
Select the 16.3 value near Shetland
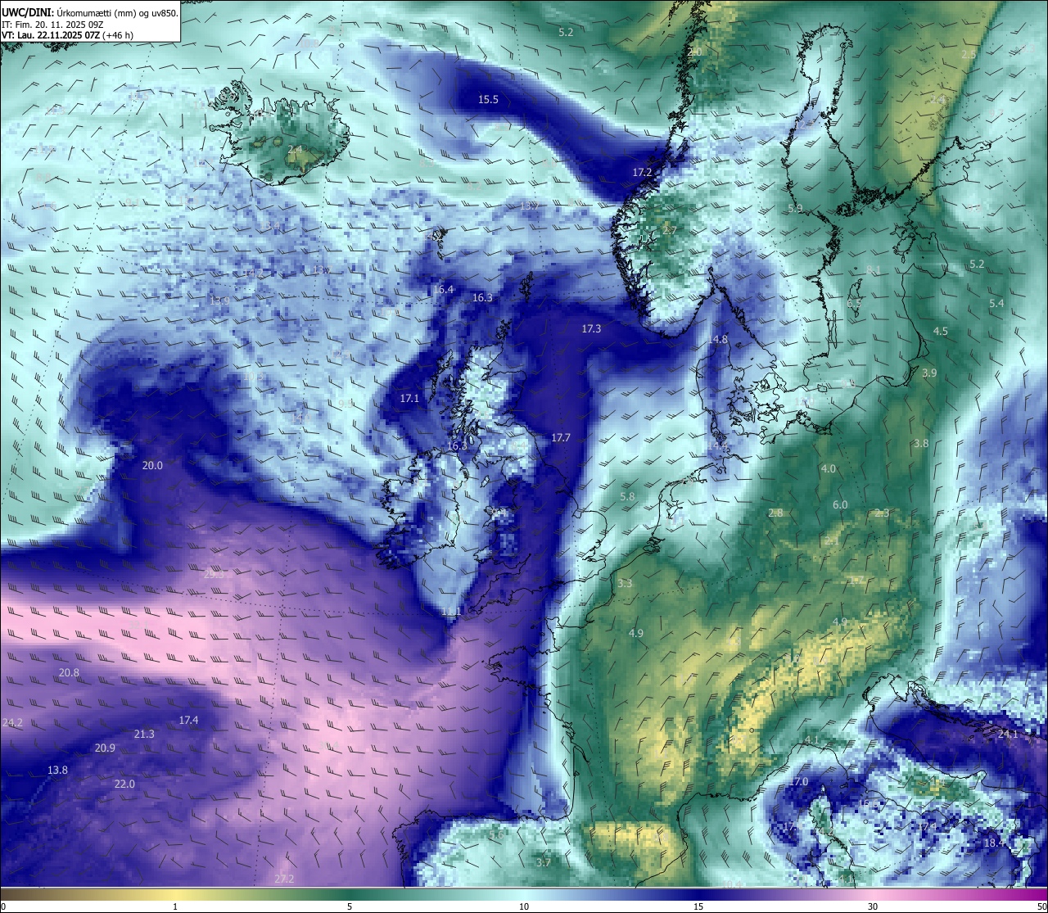point(482,297)
